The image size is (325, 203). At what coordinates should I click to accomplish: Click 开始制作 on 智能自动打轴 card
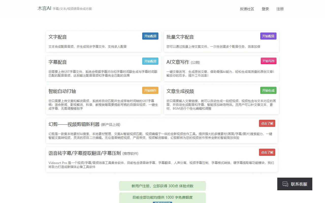[150, 90]
